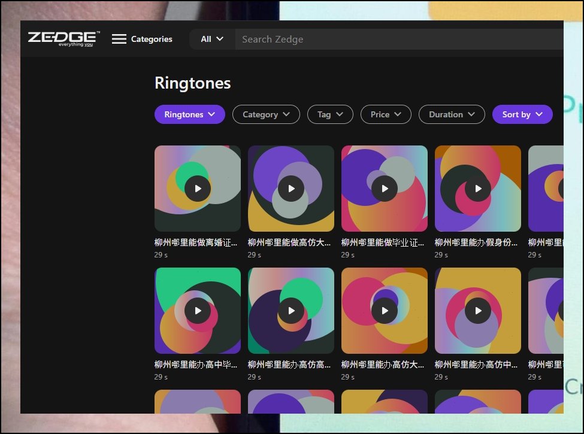This screenshot has width=584, height=434.
Task: Open the Sort by dropdown
Action: (522, 114)
